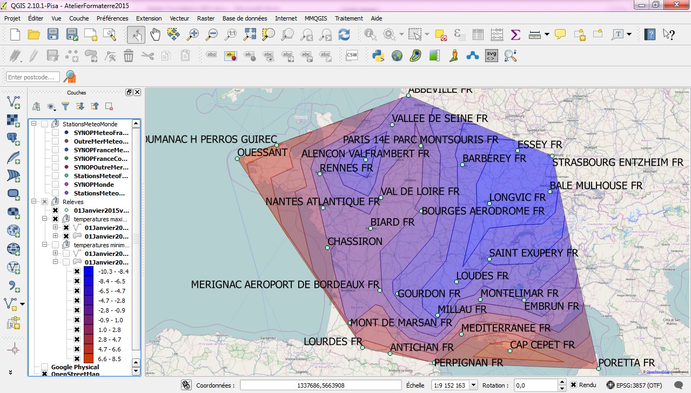Select the Pan Map hand tool
Viewport: 691px width, 393px height.
155,35
